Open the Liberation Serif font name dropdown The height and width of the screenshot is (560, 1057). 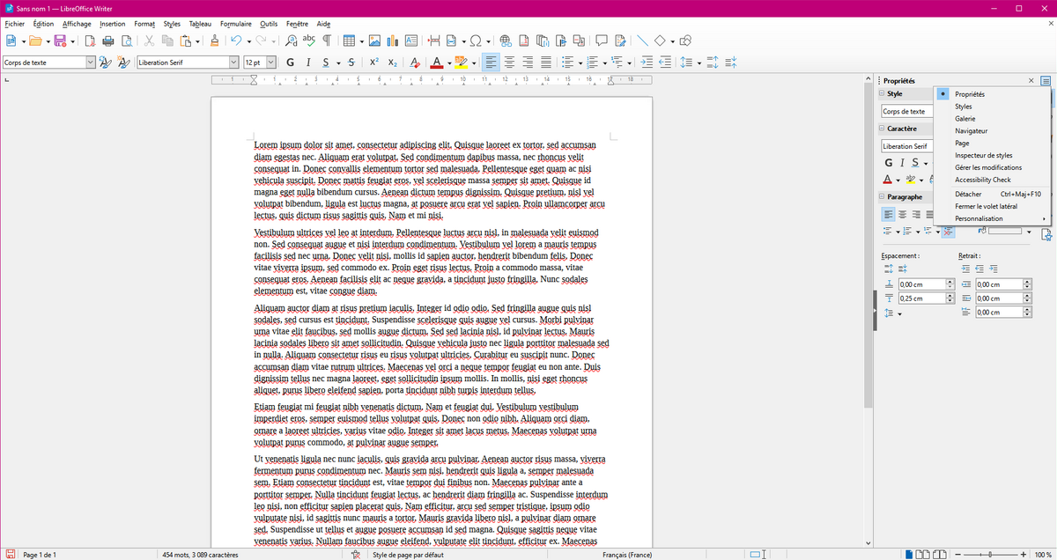coord(233,63)
